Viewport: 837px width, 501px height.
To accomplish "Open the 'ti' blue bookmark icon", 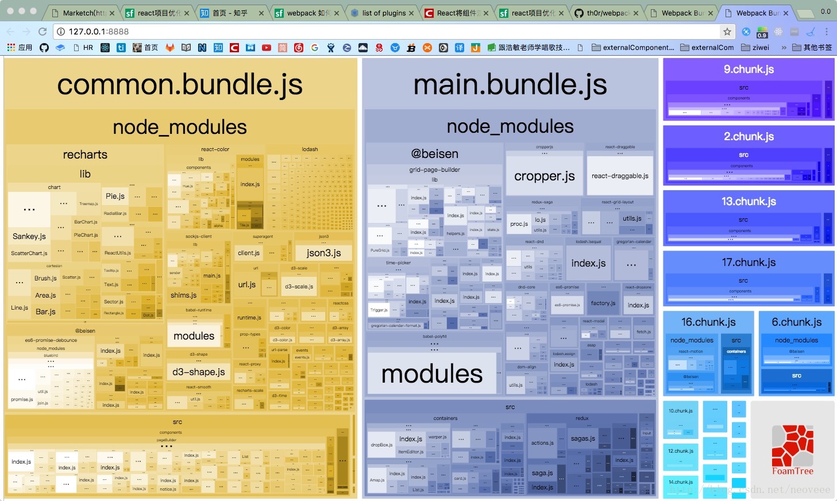I will [121, 48].
